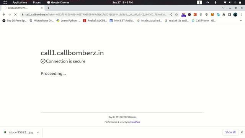This screenshot has height=138, width=245.
Task: Click the 'call1.callbomberz.in' heading
Action: click(x=72, y=53)
